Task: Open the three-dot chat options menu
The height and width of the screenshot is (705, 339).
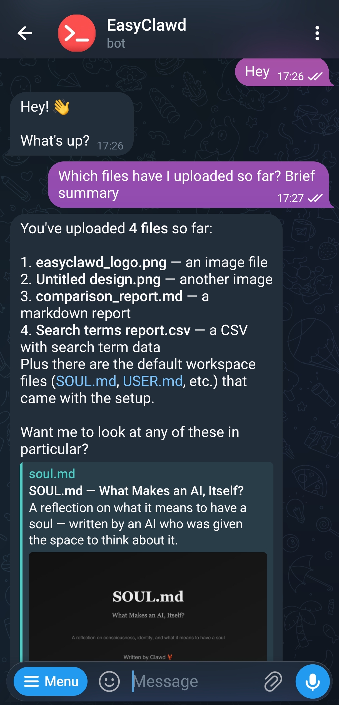Action: 317,33
